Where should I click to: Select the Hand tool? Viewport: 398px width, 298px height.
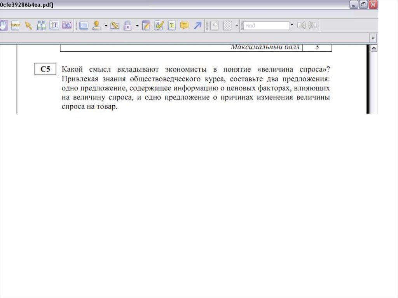[x=4, y=26]
